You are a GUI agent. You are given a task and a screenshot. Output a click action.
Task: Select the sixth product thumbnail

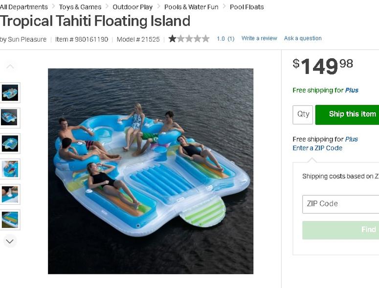point(10,220)
